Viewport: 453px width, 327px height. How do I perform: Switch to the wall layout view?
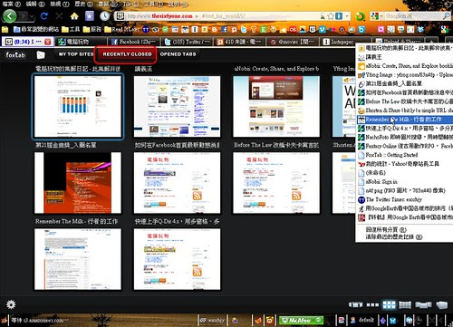pos(405,304)
